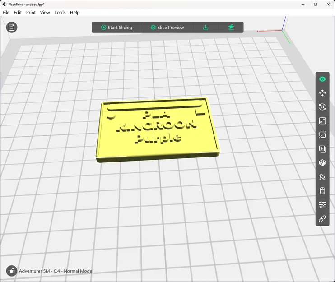Open the Duplicate/add model tool
Viewport: 335px width, 282px height.
(322, 149)
